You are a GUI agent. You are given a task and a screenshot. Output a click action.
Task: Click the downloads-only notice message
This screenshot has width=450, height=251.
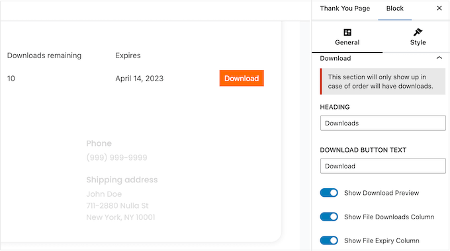(383, 81)
